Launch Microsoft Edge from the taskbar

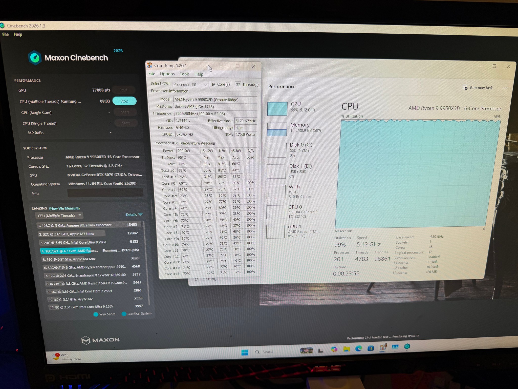[358, 349]
